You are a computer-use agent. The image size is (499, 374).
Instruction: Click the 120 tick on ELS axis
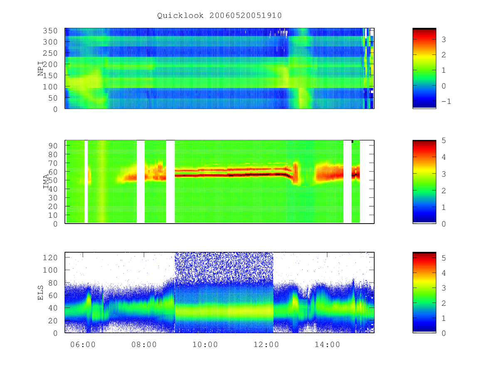click(x=51, y=257)
